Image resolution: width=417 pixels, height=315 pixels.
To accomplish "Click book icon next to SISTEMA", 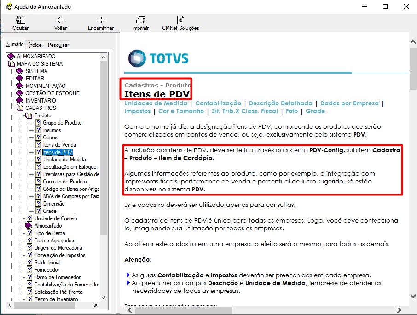I will coord(20,71).
